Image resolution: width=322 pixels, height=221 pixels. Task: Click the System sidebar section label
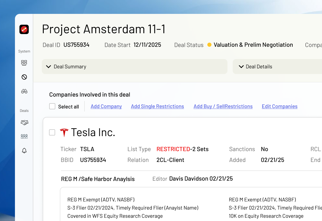click(x=24, y=51)
